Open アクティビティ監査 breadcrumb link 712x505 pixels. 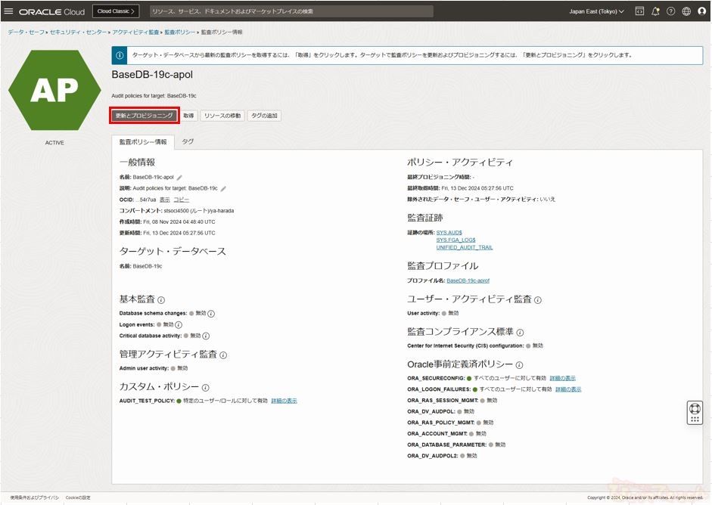[135, 33]
